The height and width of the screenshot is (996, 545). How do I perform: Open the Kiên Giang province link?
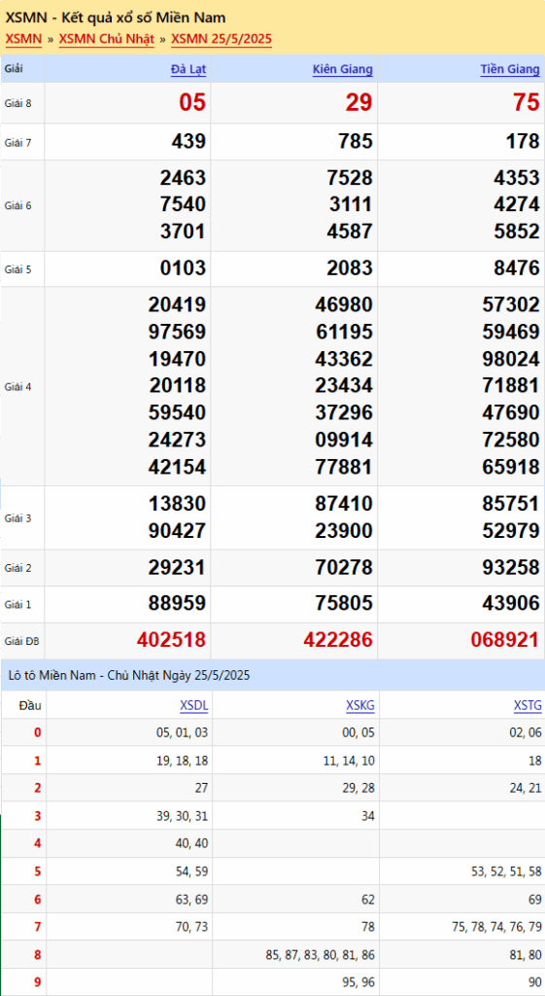343,70
